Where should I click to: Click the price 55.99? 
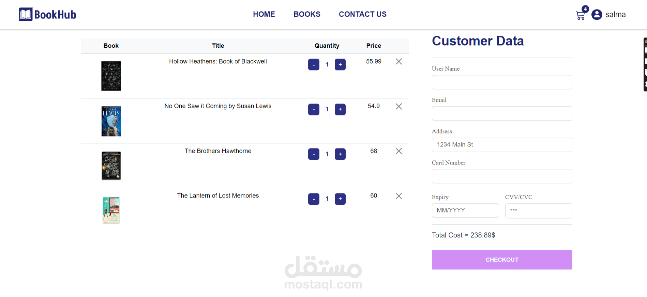click(374, 62)
